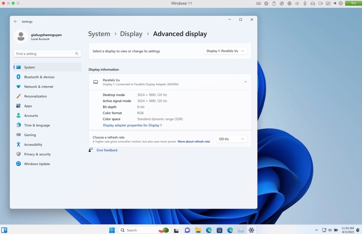Open the clock showing 11:34 AM
Image resolution: width=362 pixels, height=234 pixels.
coord(348,230)
